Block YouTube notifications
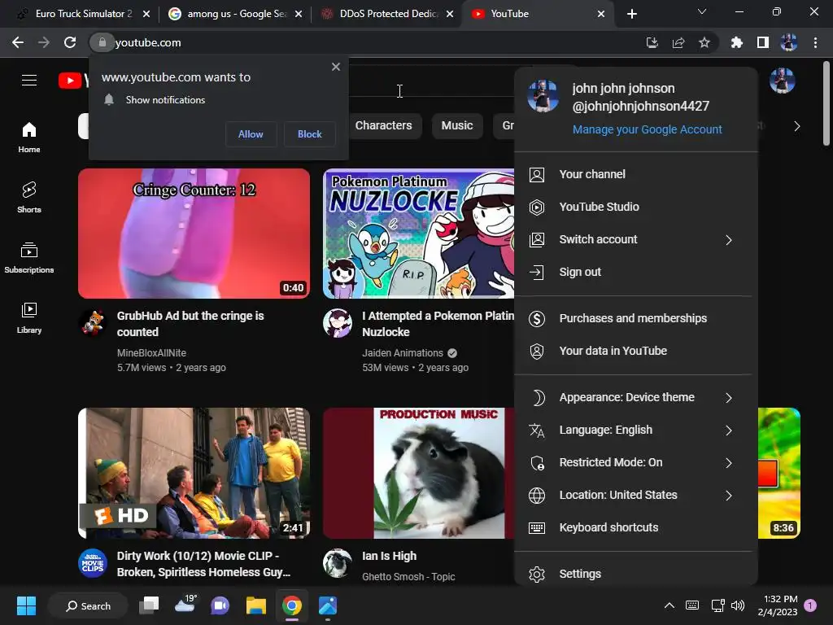833x625 pixels. (310, 134)
